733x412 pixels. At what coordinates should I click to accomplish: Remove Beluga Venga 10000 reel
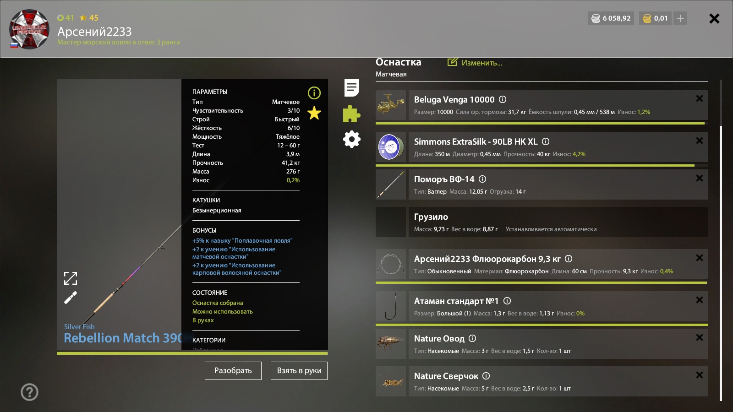point(700,98)
